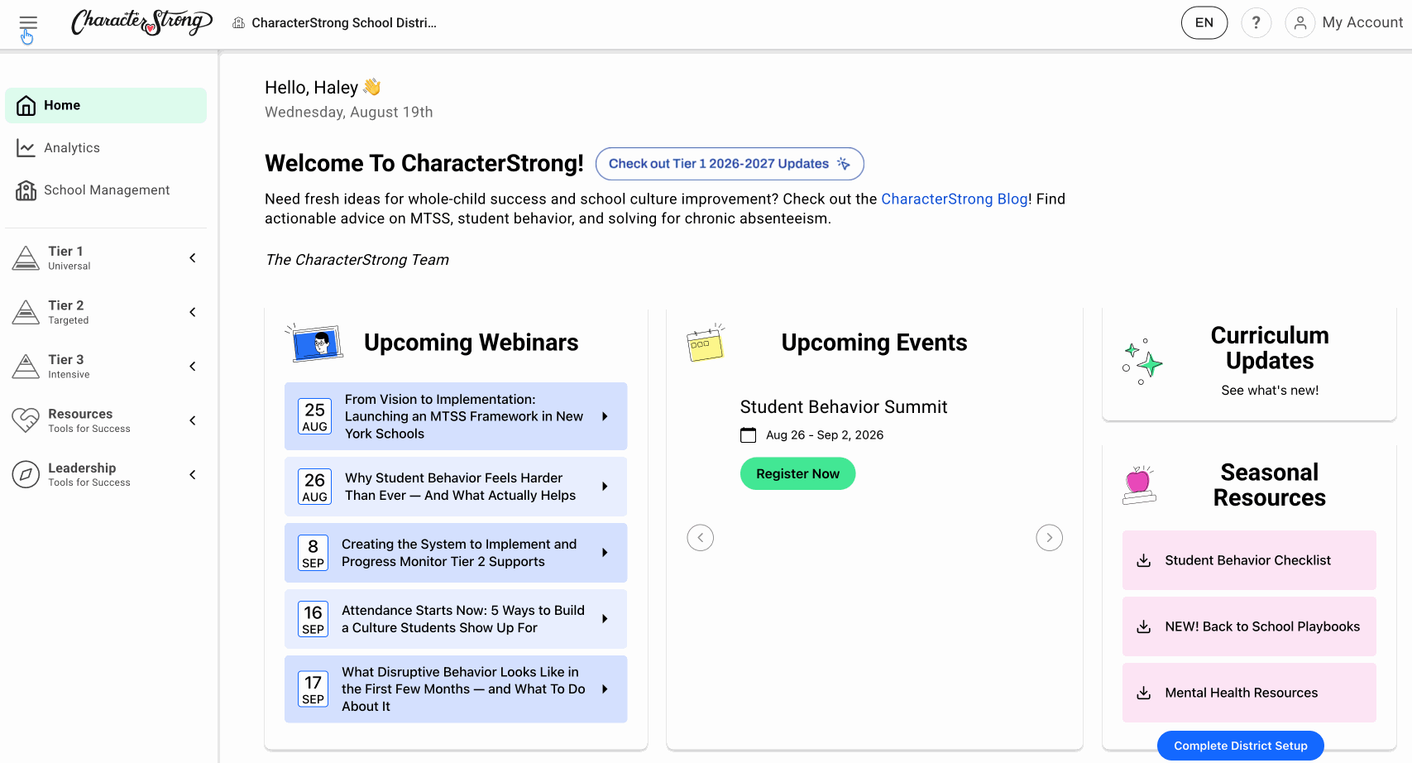Click the 16 SEP date badge
1412x763 pixels.
[x=313, y=619]
